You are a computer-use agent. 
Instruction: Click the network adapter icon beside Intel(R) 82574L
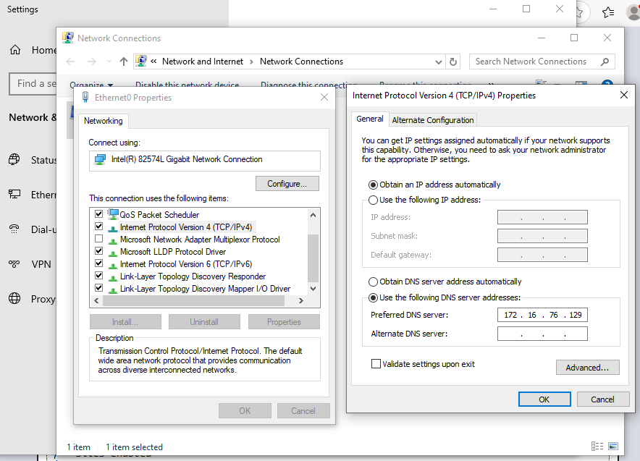point(100,159)
